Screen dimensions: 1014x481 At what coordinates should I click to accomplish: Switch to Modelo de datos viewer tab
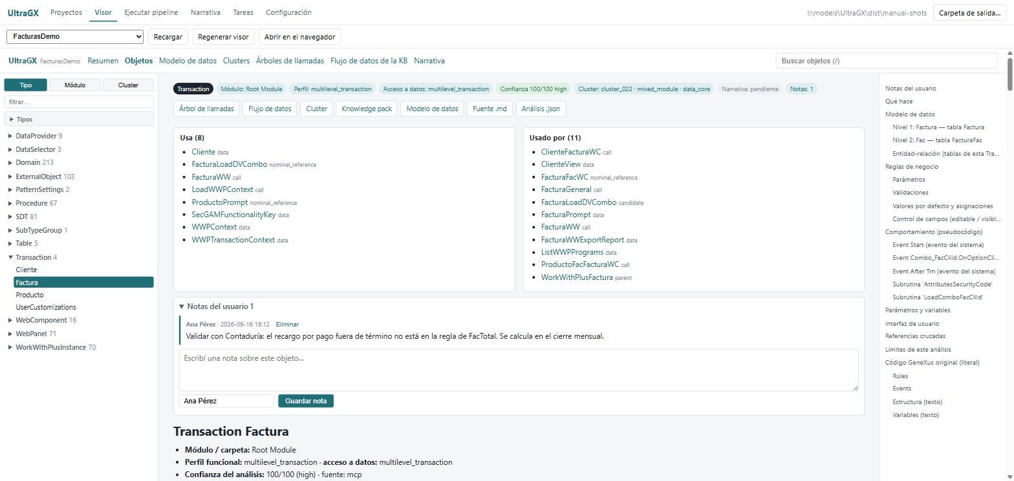pyautogui.click(x=188, y=61)
